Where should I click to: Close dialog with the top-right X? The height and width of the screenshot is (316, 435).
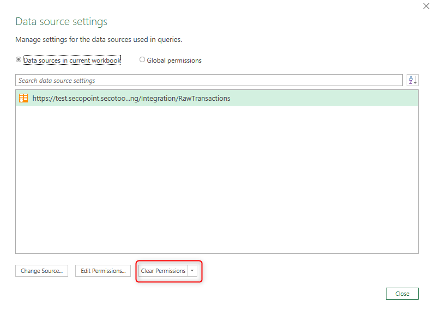[426, 6]
